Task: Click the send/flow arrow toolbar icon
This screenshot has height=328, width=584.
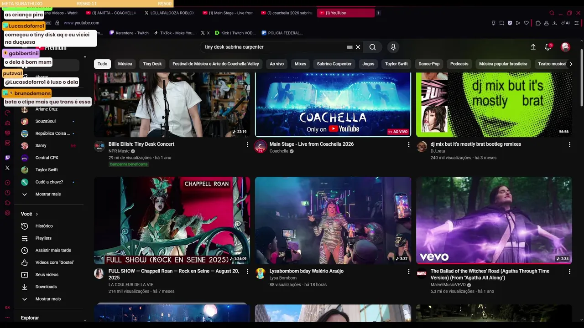Action: 518,23
